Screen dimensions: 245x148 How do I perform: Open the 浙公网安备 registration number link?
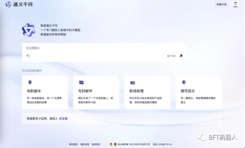(x=134, y=144)
